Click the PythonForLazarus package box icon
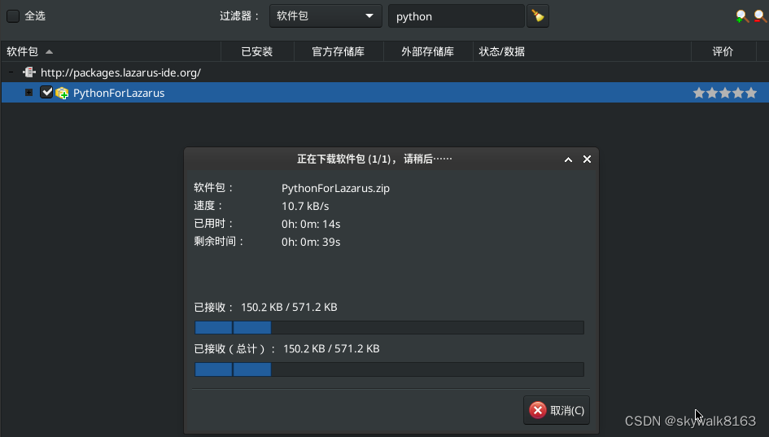This screenshot has width=769, height=437. [x=62, y=93]
